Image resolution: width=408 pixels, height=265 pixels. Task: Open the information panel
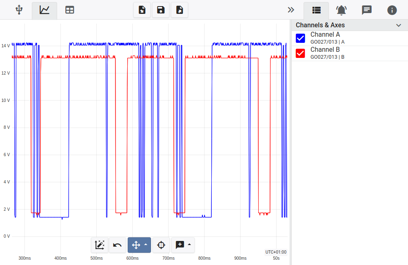click(x=392, y=10)
